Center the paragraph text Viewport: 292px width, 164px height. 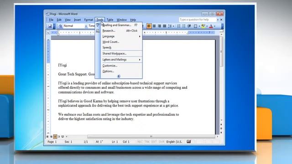pos(154,26)
